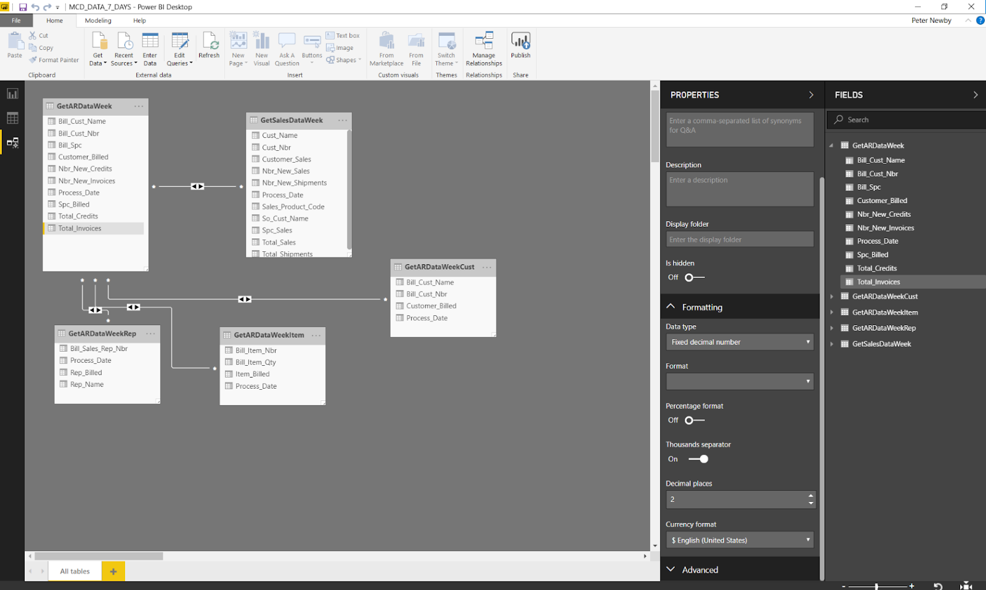Open the Data type dropdown
986x590 pixels.
click(x=739, y=342)
